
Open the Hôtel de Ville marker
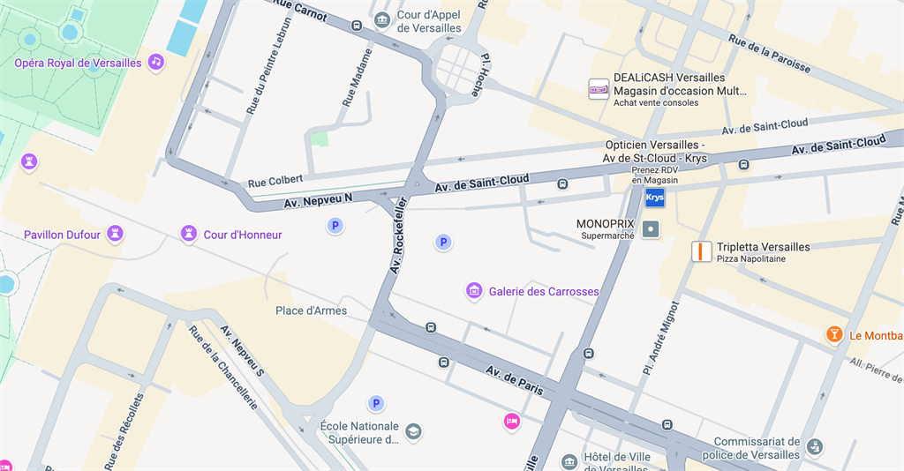569,462
